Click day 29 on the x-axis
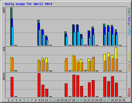Image resolution: width=132 pixels, height=103 pixels. 116,100
